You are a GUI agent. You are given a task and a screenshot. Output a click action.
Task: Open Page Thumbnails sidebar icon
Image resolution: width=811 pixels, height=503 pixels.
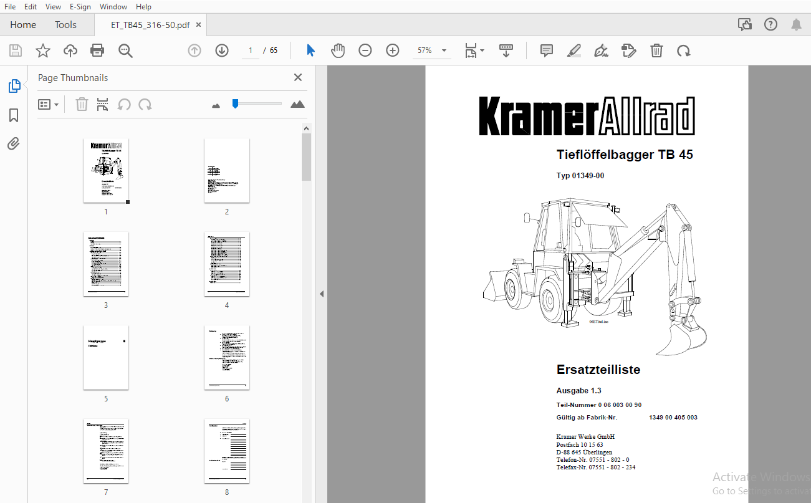pyautogui.click(x=14, y=86)
